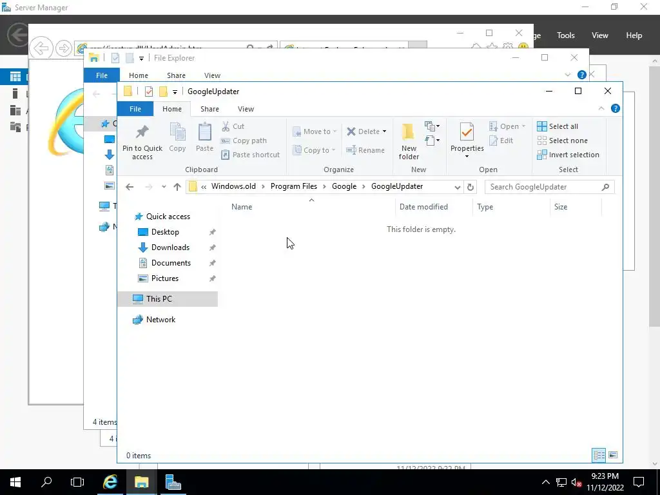The width and height of the screenshot is (660, 495).
Task: Sort by the Size column header
Action: click(x=561, y=207)
